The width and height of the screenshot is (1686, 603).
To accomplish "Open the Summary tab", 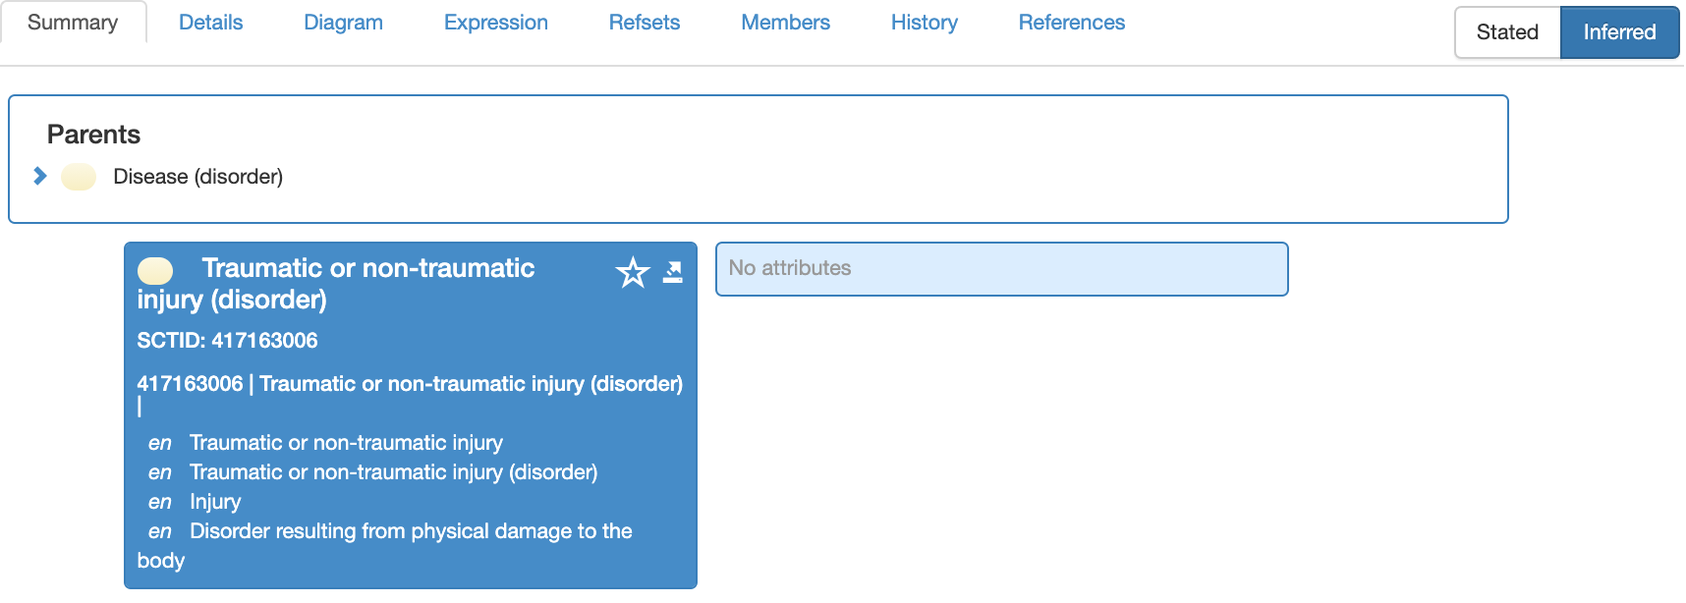I will coord(73,23).
